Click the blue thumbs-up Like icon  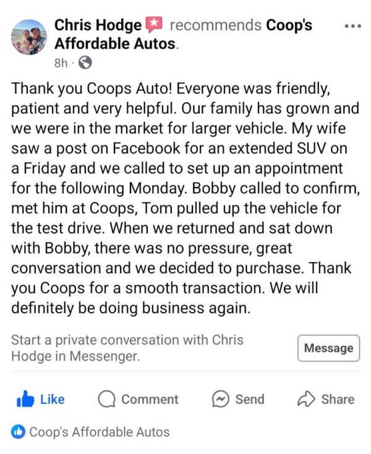25,399
